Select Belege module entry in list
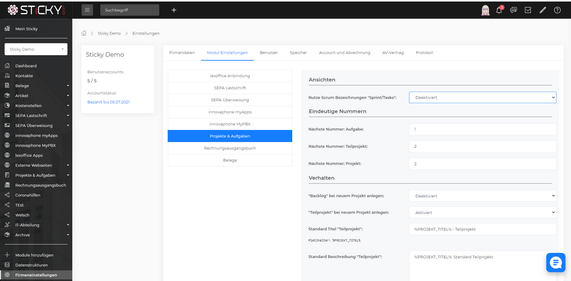This screenshot has width=571, height=281. point(230,160)
